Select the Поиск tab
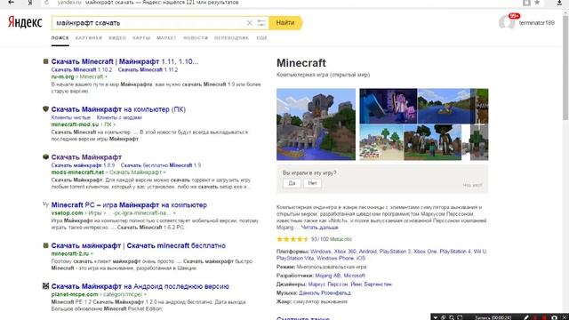This screenshot has height=320, width=569. click(60, 37)
